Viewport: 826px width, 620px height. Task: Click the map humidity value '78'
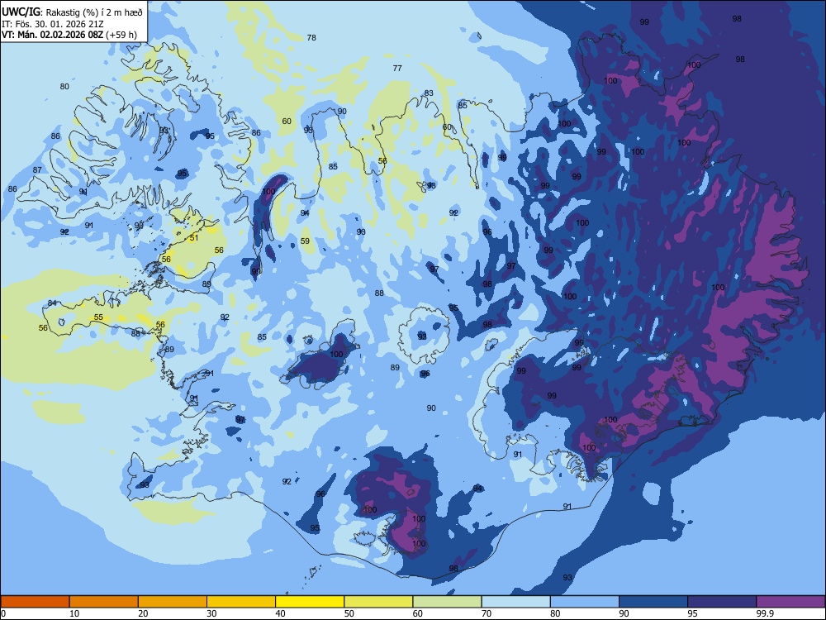[x=311, y=37]
